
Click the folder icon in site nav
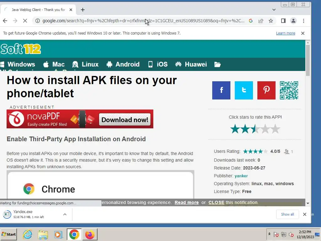pyautogui.click(x=218, y=65)
